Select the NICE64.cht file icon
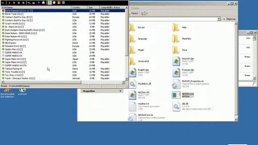 133,95
